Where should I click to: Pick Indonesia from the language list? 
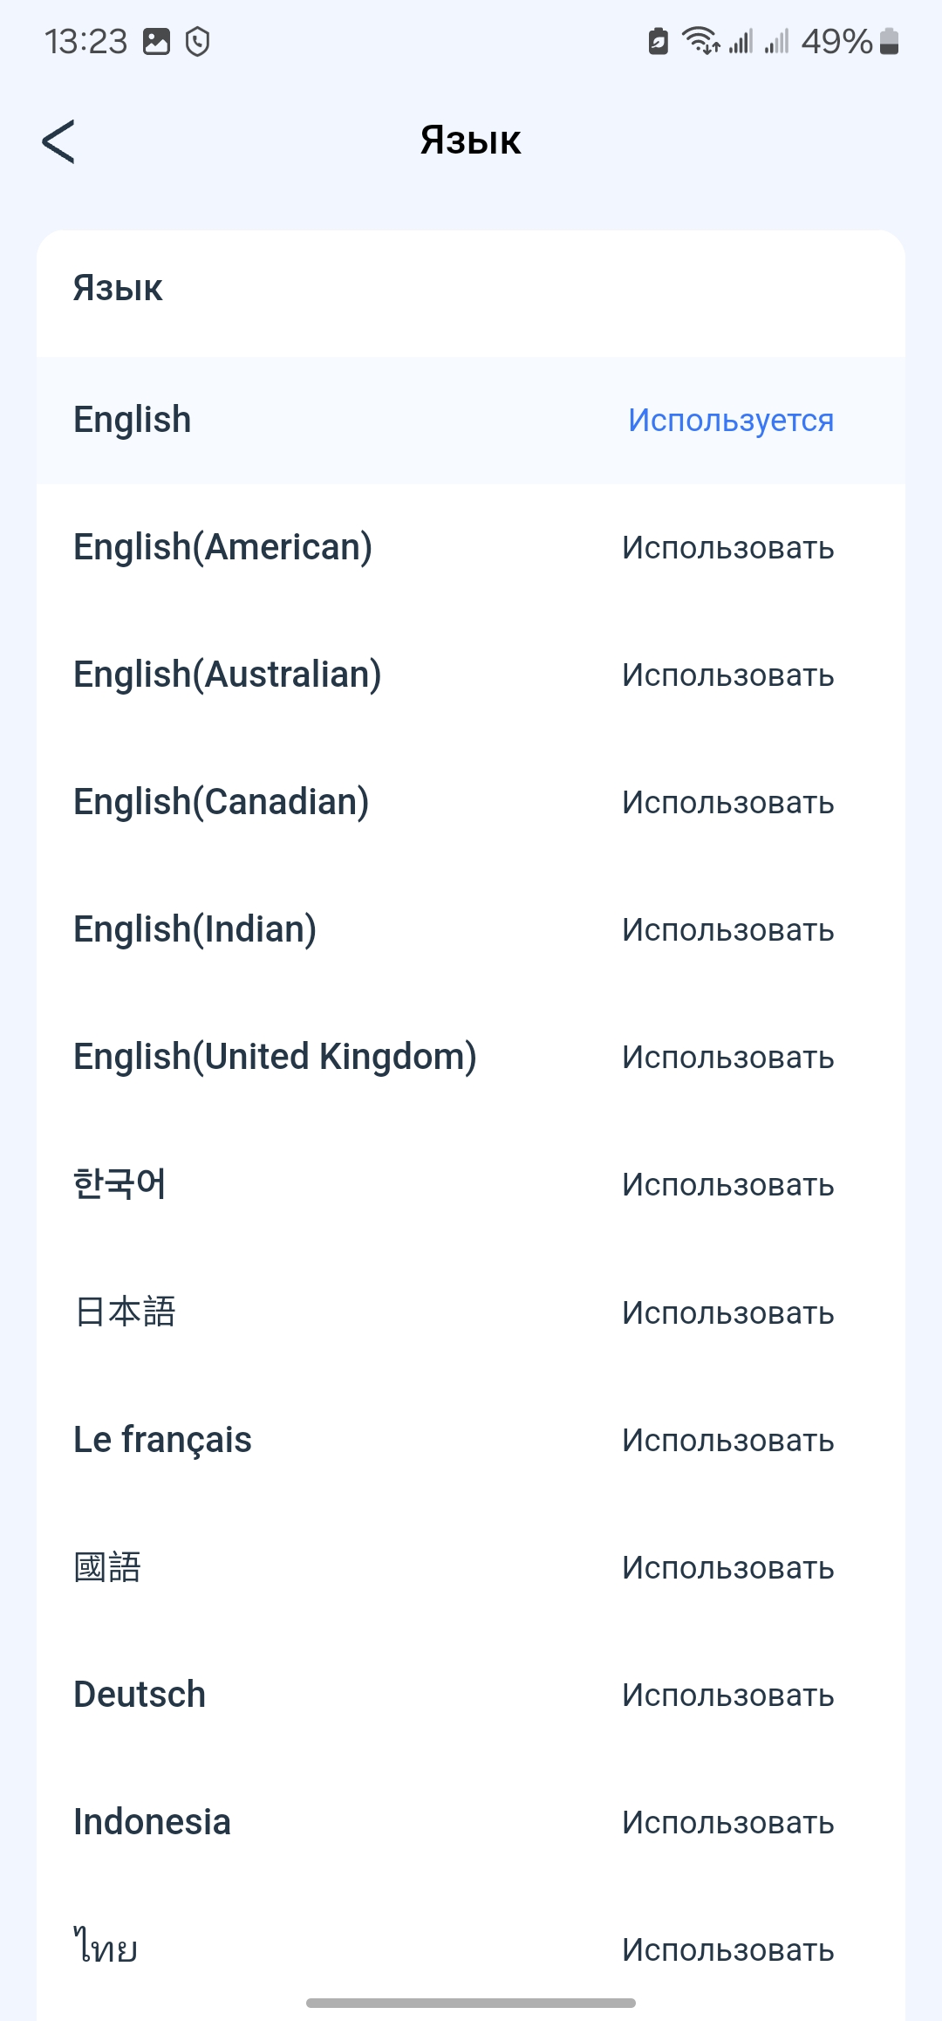click(153, 1823)
